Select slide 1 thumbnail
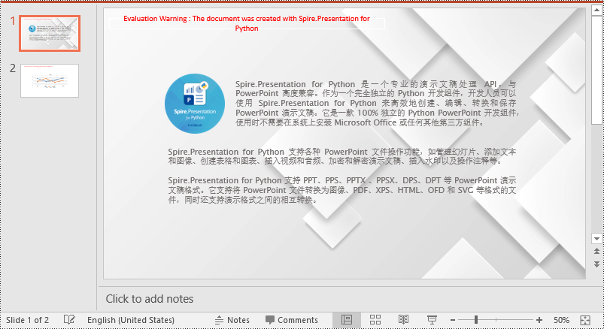The image size is (604, 329). [x=50, y=34]
